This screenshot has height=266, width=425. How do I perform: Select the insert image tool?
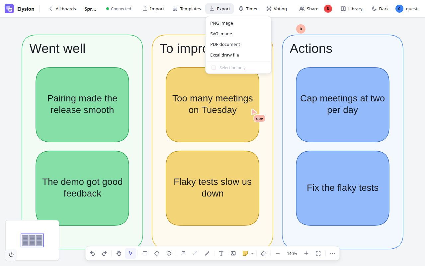233,253
